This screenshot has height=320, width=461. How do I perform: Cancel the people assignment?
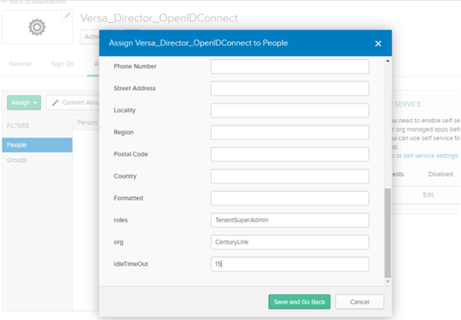click(x=359, y=301)
